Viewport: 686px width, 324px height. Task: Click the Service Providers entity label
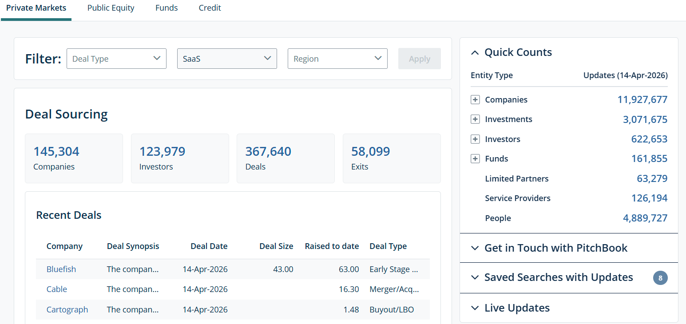click(x=518, y=198)
